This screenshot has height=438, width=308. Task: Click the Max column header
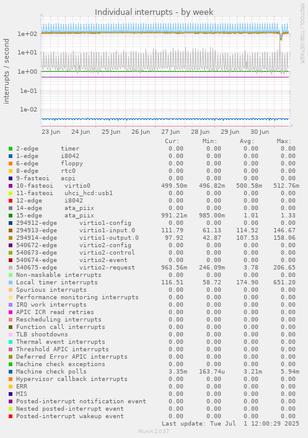(x=284, y=141)
